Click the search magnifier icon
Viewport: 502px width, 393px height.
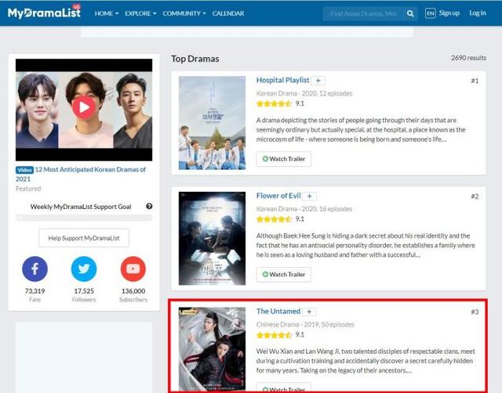pos(410,14)
